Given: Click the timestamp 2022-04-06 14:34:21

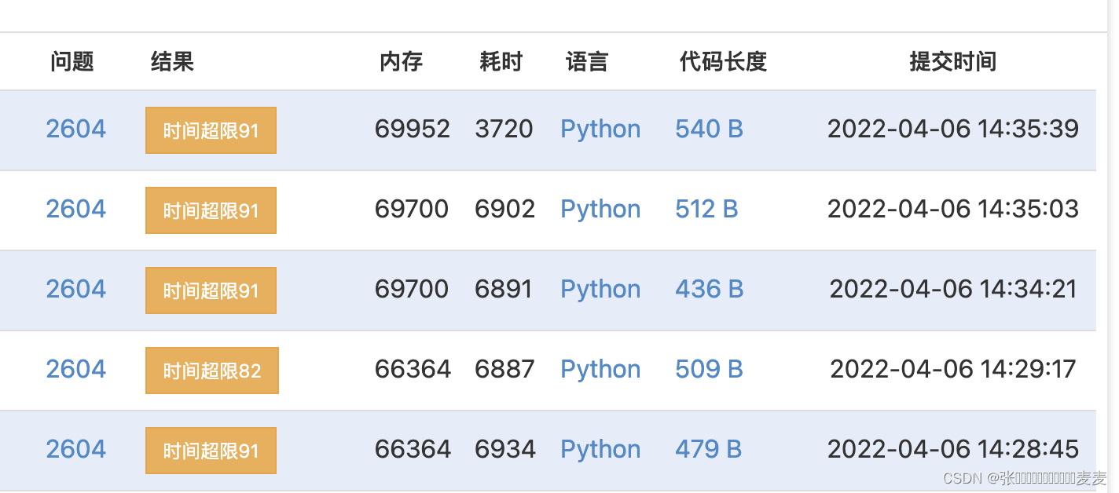Looking at the screenshot, I should point(953,290).
